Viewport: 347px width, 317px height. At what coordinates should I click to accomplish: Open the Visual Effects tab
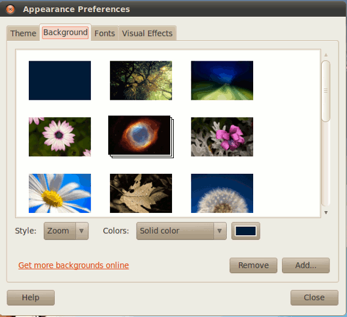click(x=147, y=34)
